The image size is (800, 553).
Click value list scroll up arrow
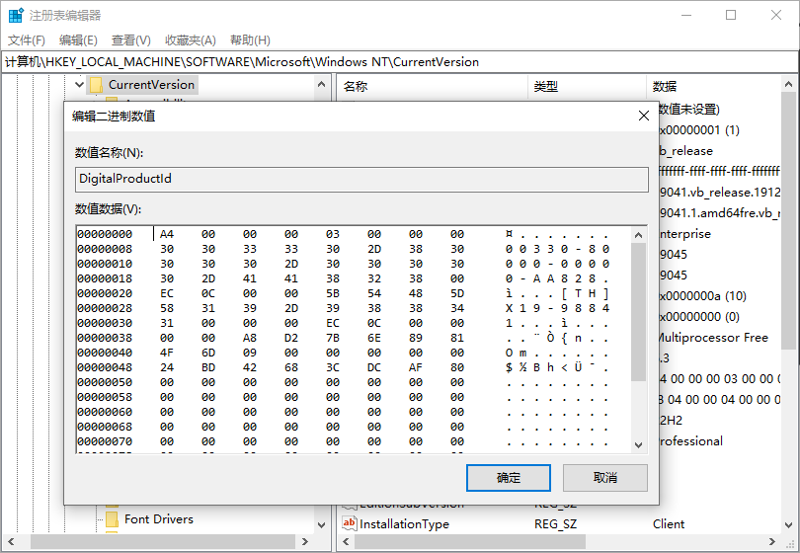point(788,84)
